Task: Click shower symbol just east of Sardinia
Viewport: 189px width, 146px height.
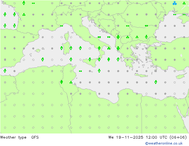Action: [x=71, y=48]
